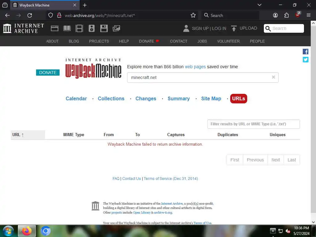Open the Audio speaker icon
The height and width of the screenshot is (237, 316).
click(91, 28)
